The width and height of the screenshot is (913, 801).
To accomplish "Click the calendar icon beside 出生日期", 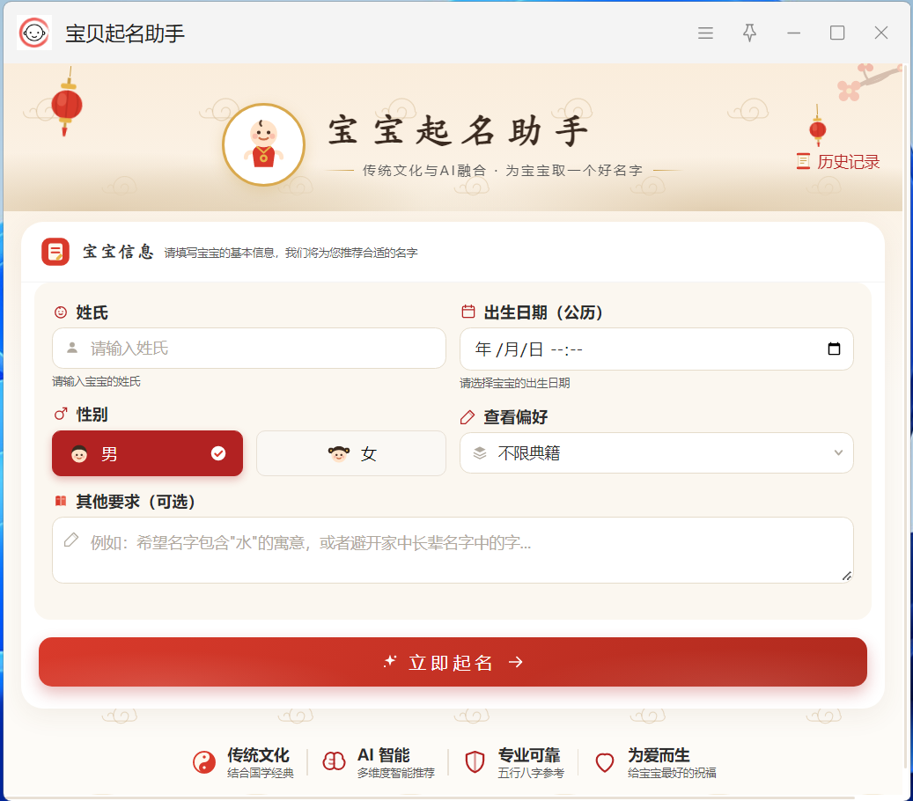I will click(468, 312).
